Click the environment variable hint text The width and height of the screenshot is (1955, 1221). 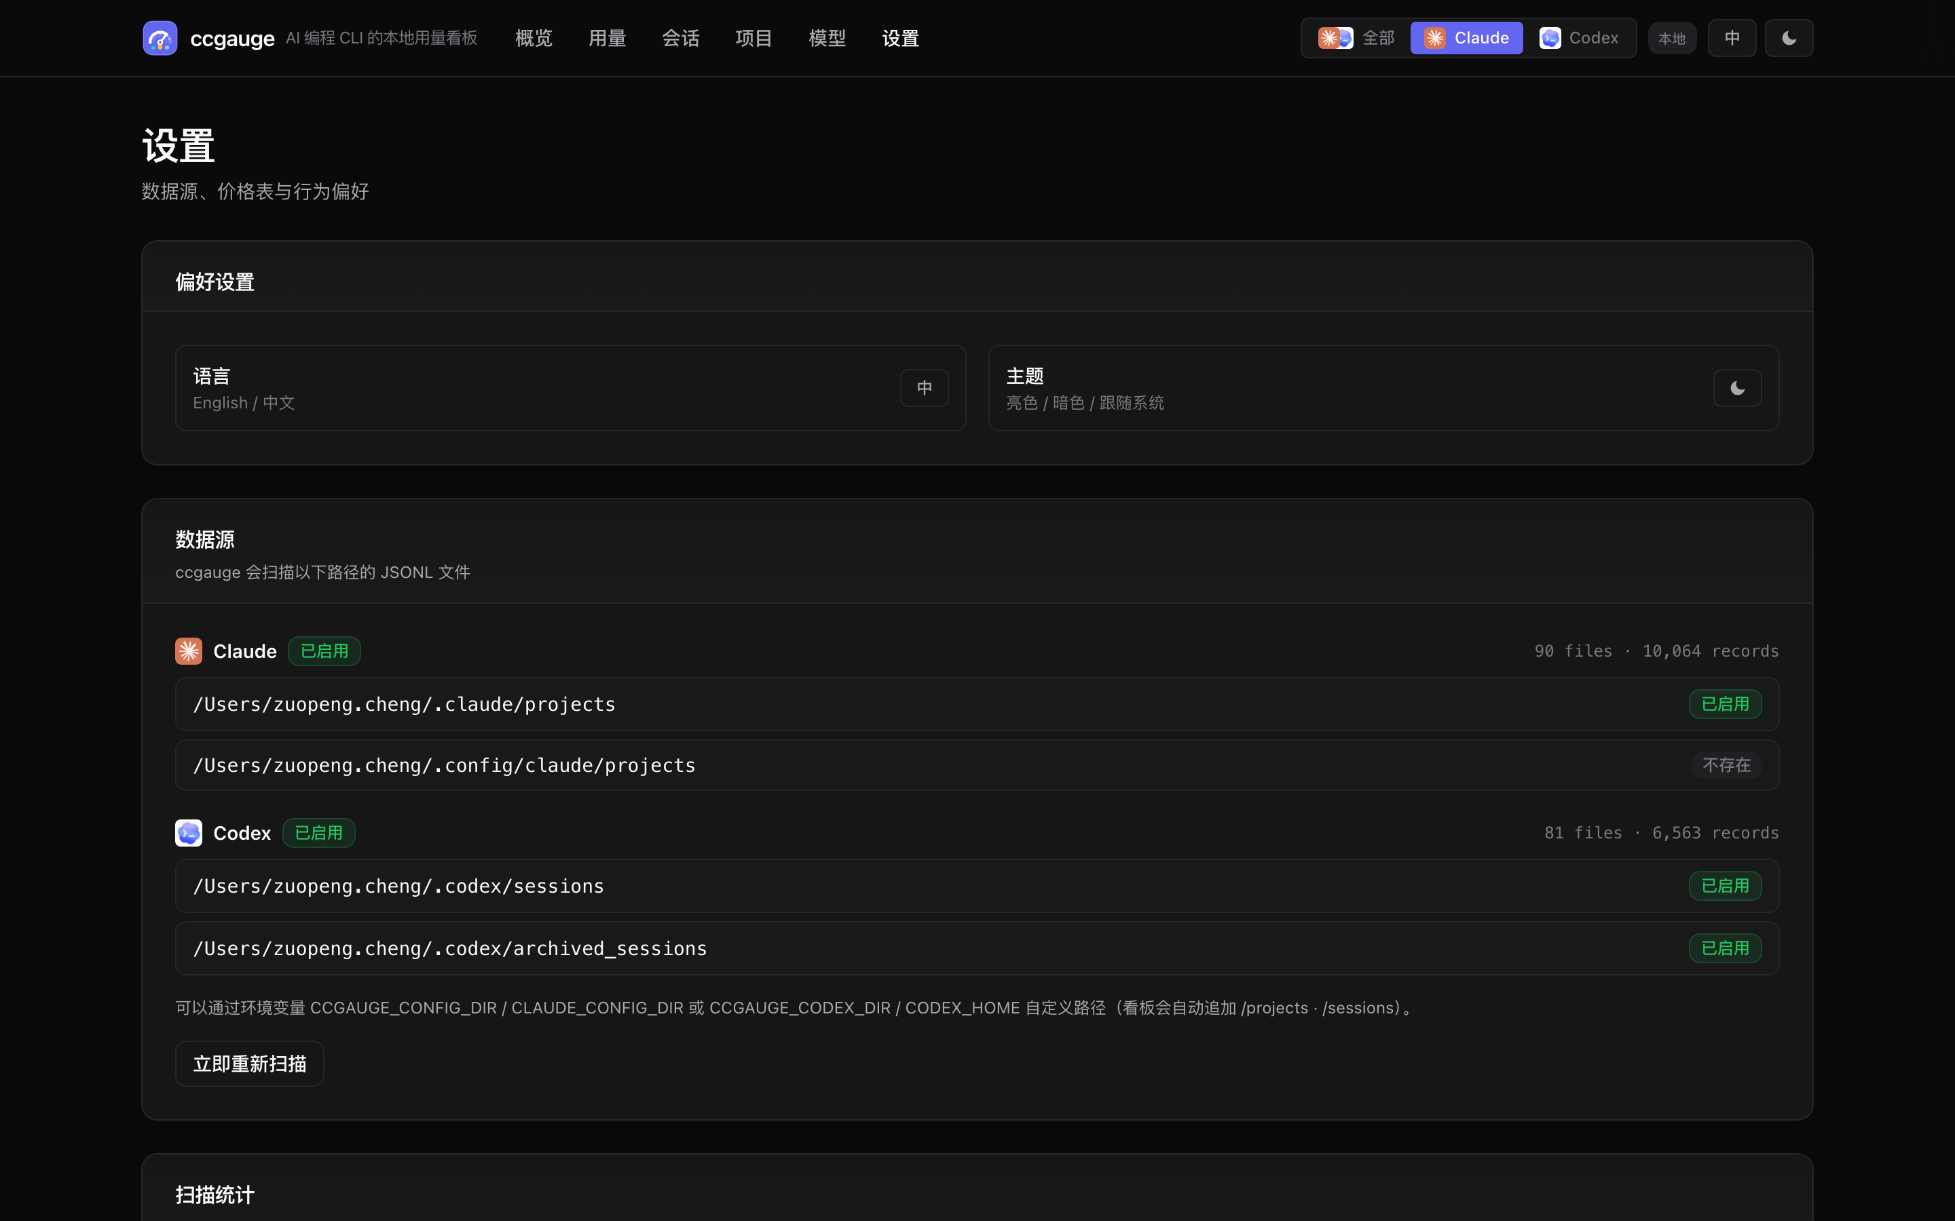(796, 1008)
